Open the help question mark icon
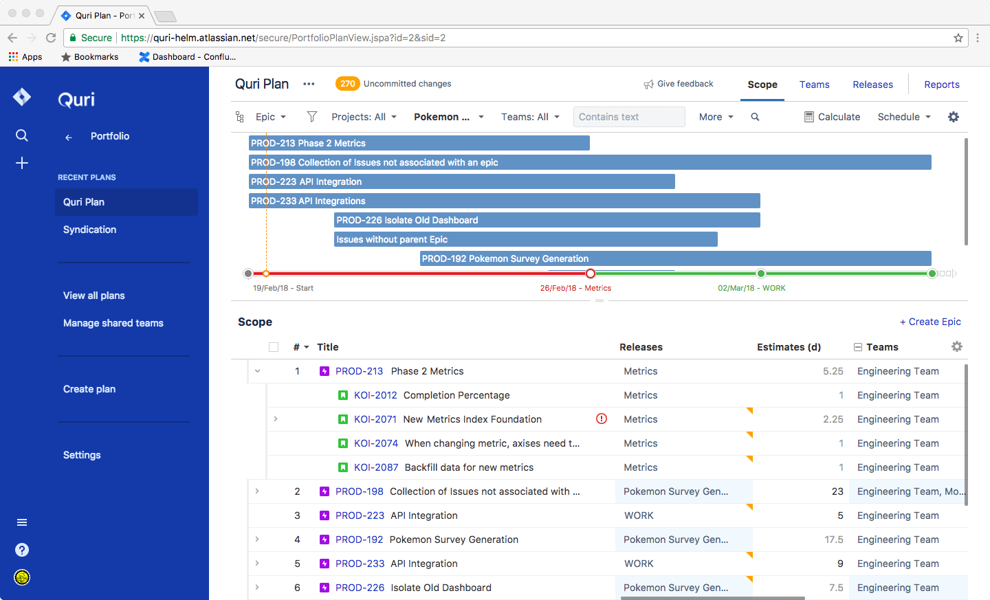990x600 pixels. tap(22, 550)
